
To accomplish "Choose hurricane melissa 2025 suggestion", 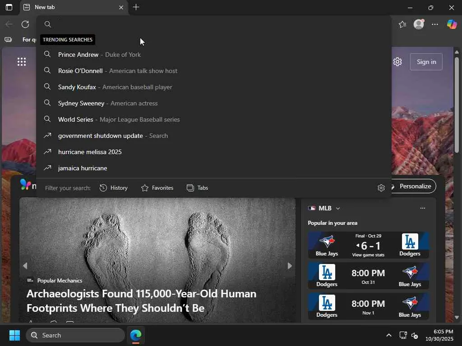I will 213,151.
